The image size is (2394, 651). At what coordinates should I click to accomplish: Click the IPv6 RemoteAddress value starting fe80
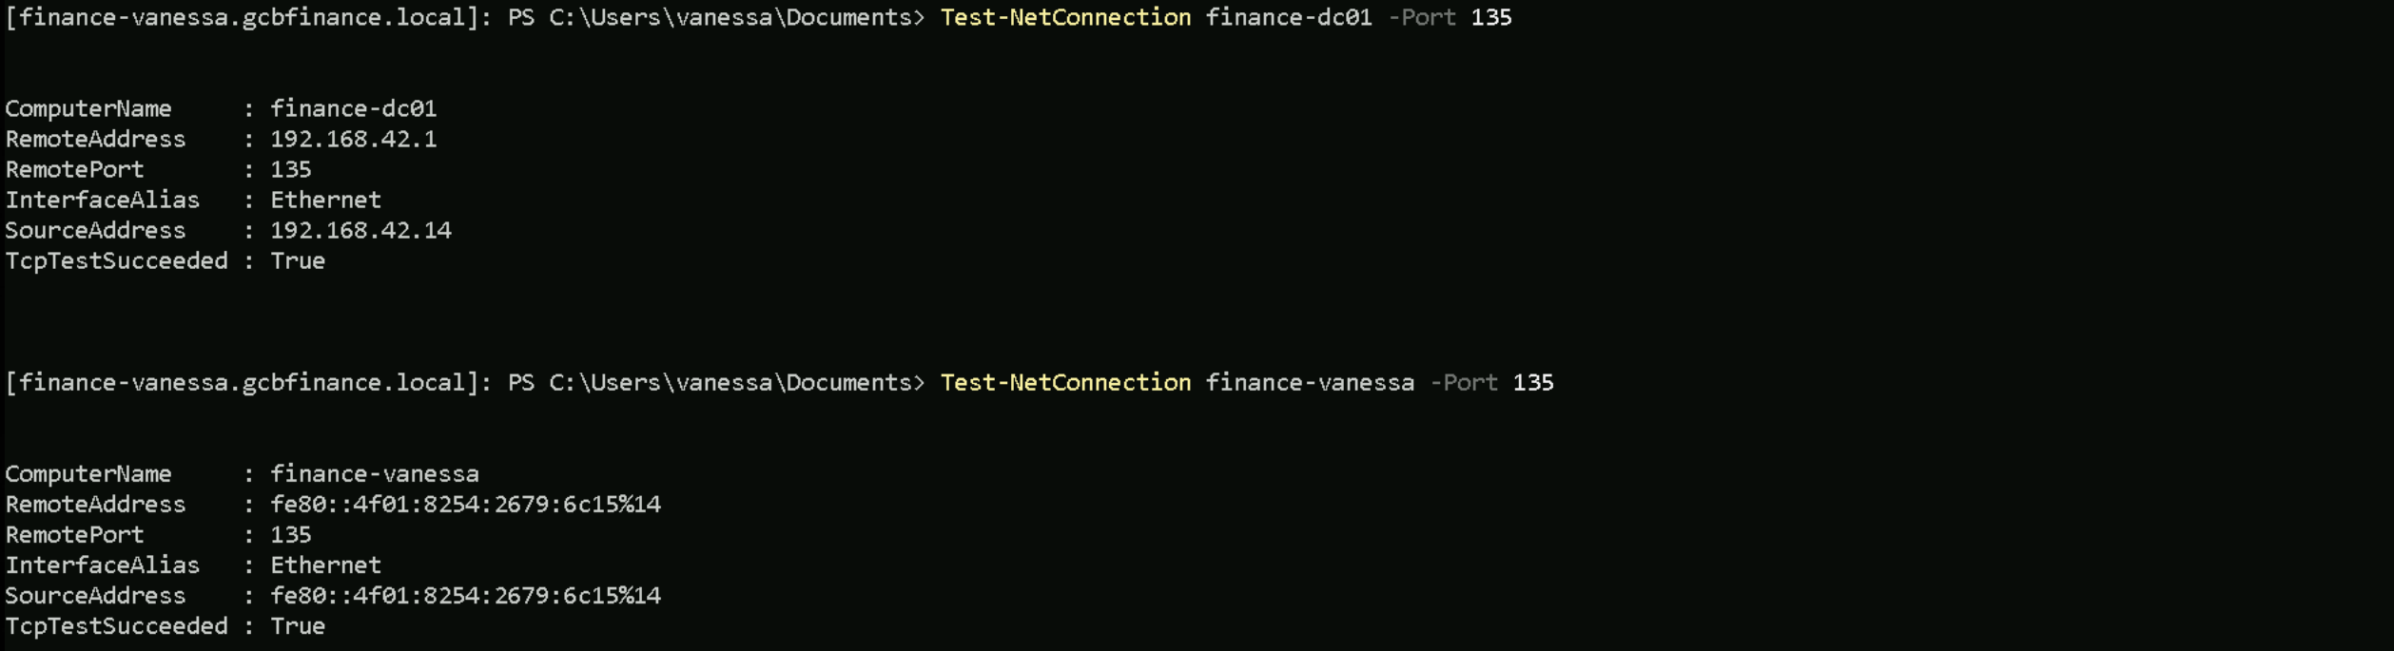[x=465, y=504]
